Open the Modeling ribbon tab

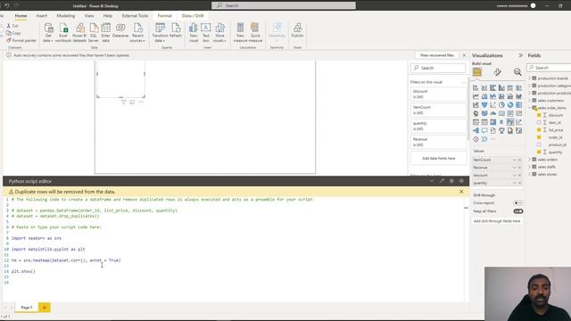[x=65, y=16]
